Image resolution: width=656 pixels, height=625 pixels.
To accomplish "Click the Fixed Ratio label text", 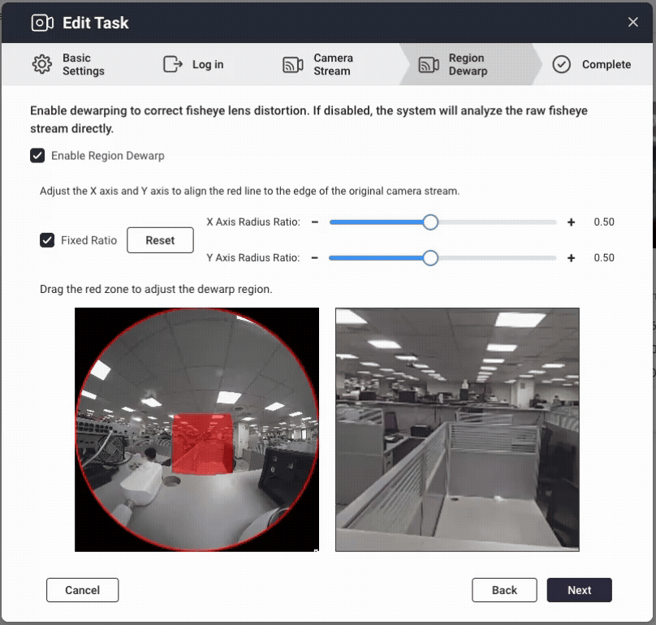I will pos(89,240).
